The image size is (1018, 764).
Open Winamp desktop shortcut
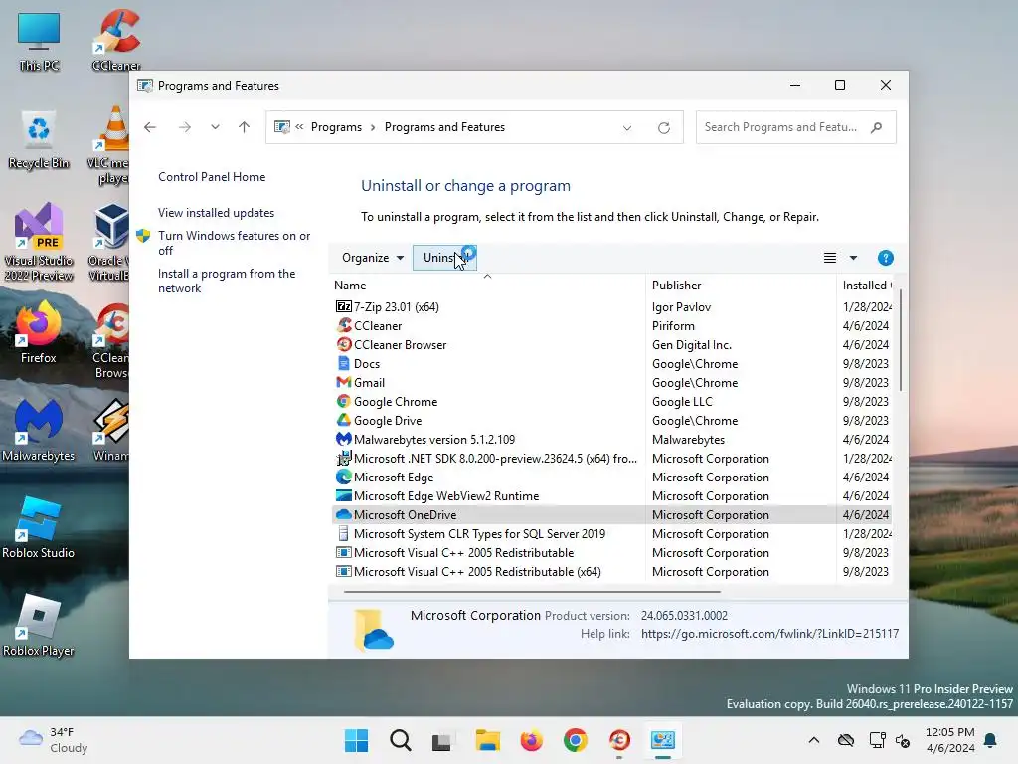click(111, 430)
